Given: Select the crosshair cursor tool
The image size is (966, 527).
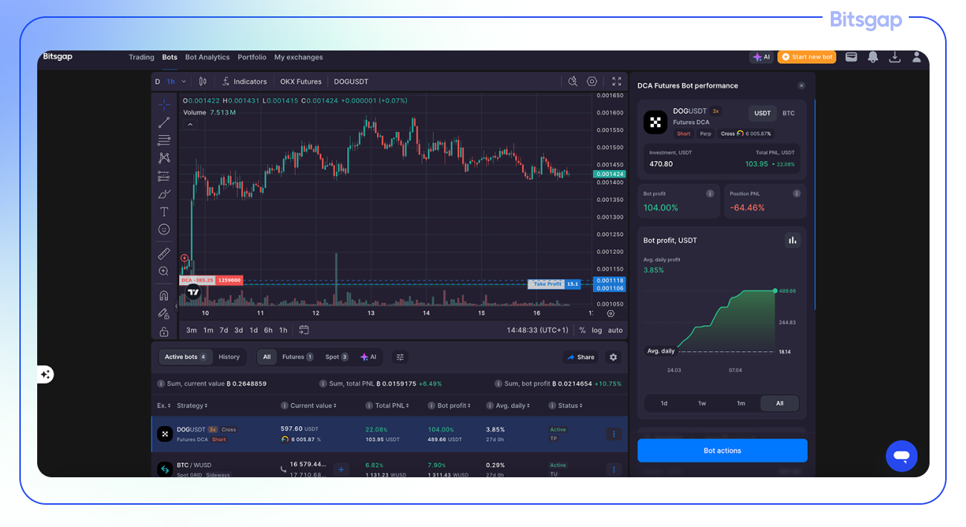Looking at the screenshot, I should pyautogui.click(x=164, y=105).
